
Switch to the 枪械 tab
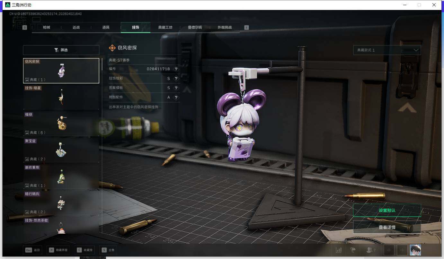47,28
